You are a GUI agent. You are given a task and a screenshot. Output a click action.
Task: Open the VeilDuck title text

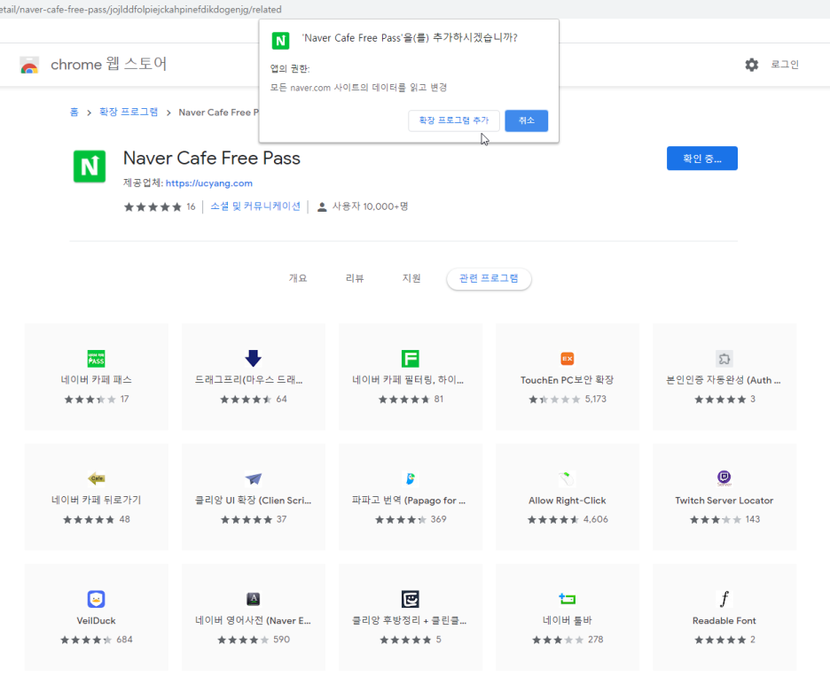point(96,620)
